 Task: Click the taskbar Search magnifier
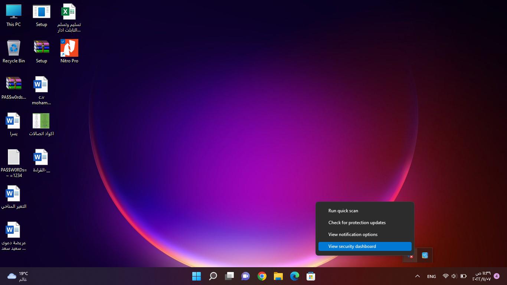(213, 276)
